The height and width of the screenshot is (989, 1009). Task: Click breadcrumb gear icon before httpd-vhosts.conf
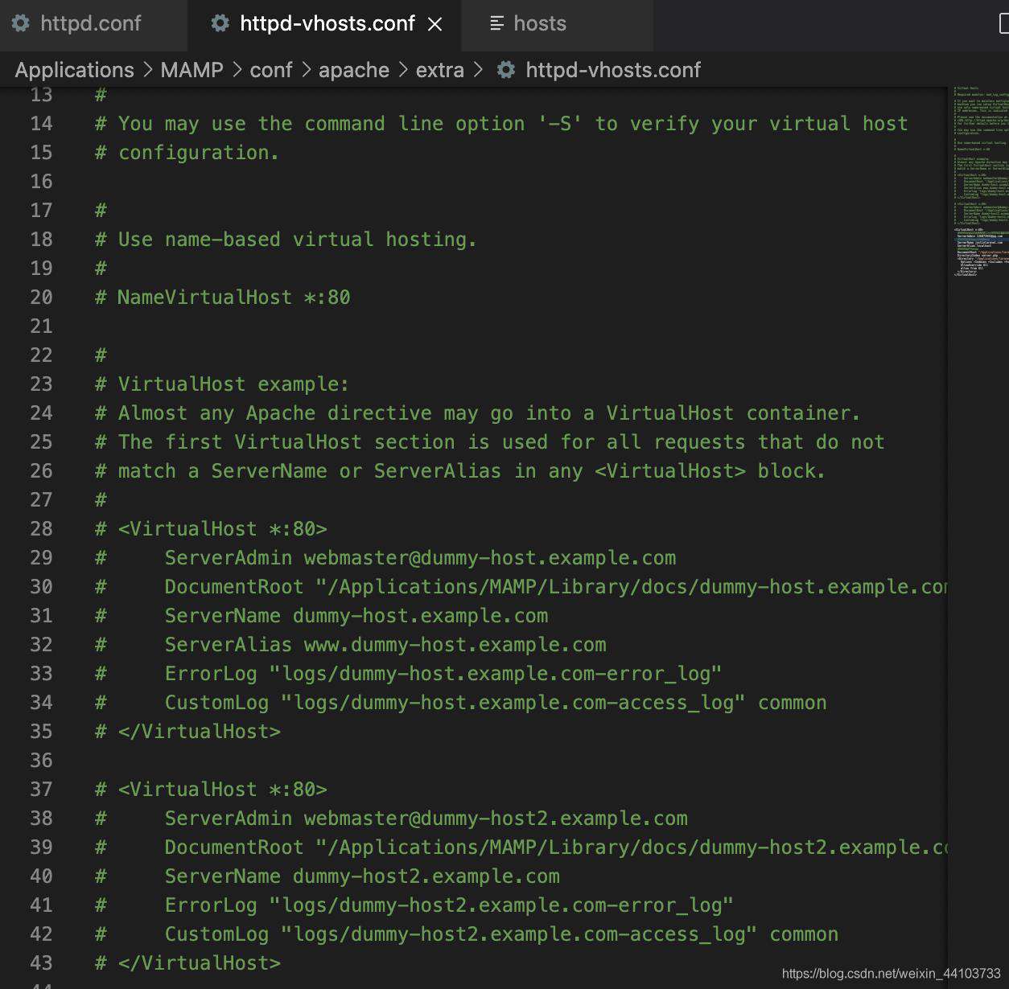pyautogui.click(x=506, y=70)
